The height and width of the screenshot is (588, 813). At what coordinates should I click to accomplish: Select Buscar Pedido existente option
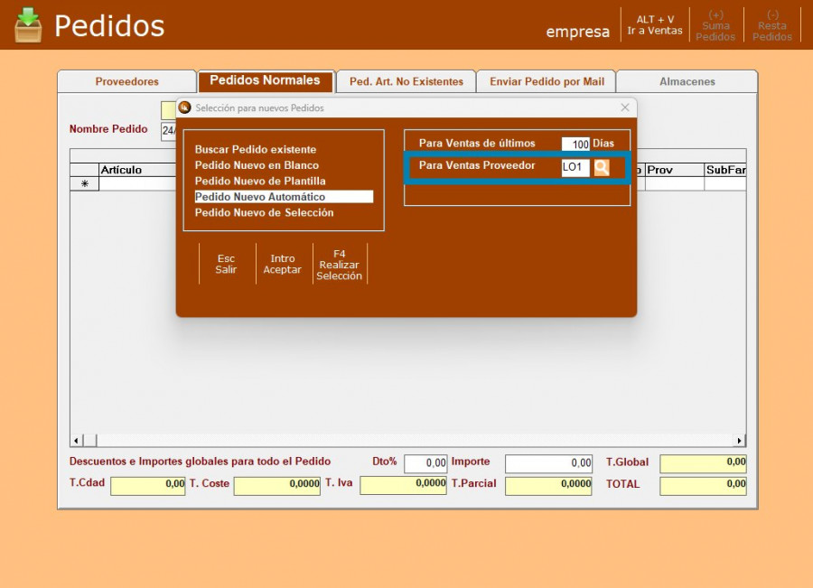[256, 149]
